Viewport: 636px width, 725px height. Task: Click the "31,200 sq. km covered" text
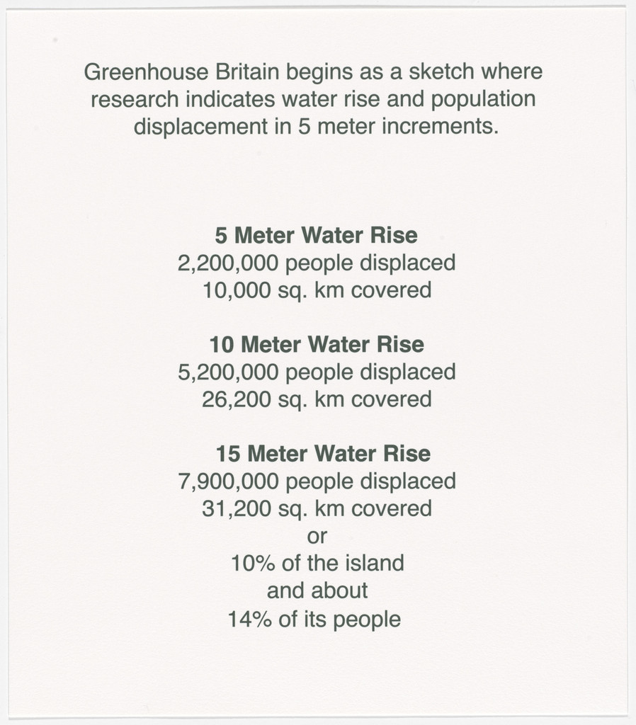(x=317, y=508)
